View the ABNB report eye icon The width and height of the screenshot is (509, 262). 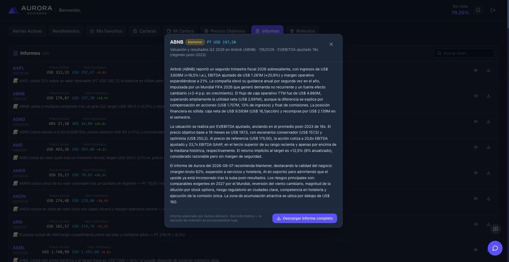[476, 96]
